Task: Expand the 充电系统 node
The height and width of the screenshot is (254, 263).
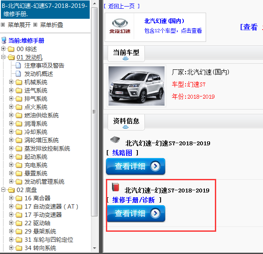Action: pyautogui.click(x=11, y=165)
